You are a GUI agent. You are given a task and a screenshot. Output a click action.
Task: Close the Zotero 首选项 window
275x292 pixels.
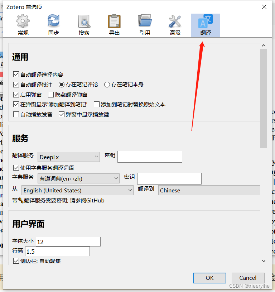point(264,7)
